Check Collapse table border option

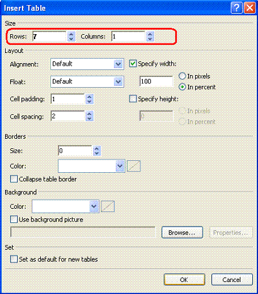(x=14, y=179)
